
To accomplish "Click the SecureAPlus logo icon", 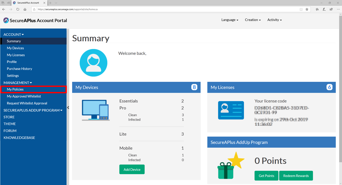I will pos(6,20).
